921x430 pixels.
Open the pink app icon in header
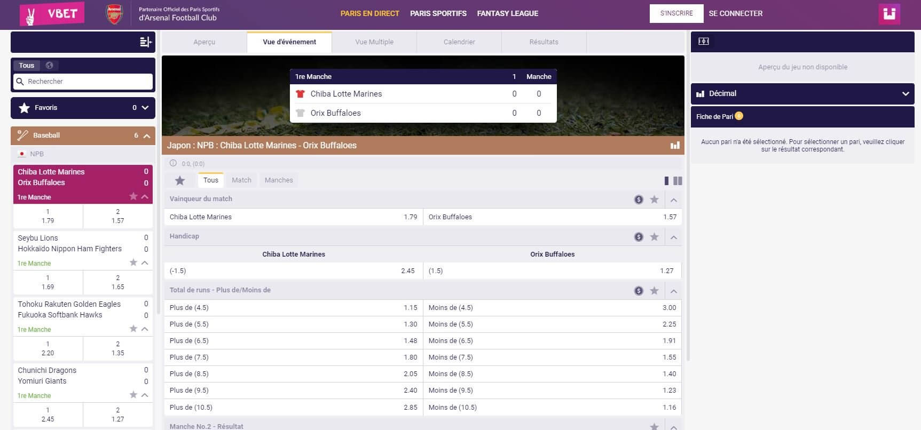point(889,14)
